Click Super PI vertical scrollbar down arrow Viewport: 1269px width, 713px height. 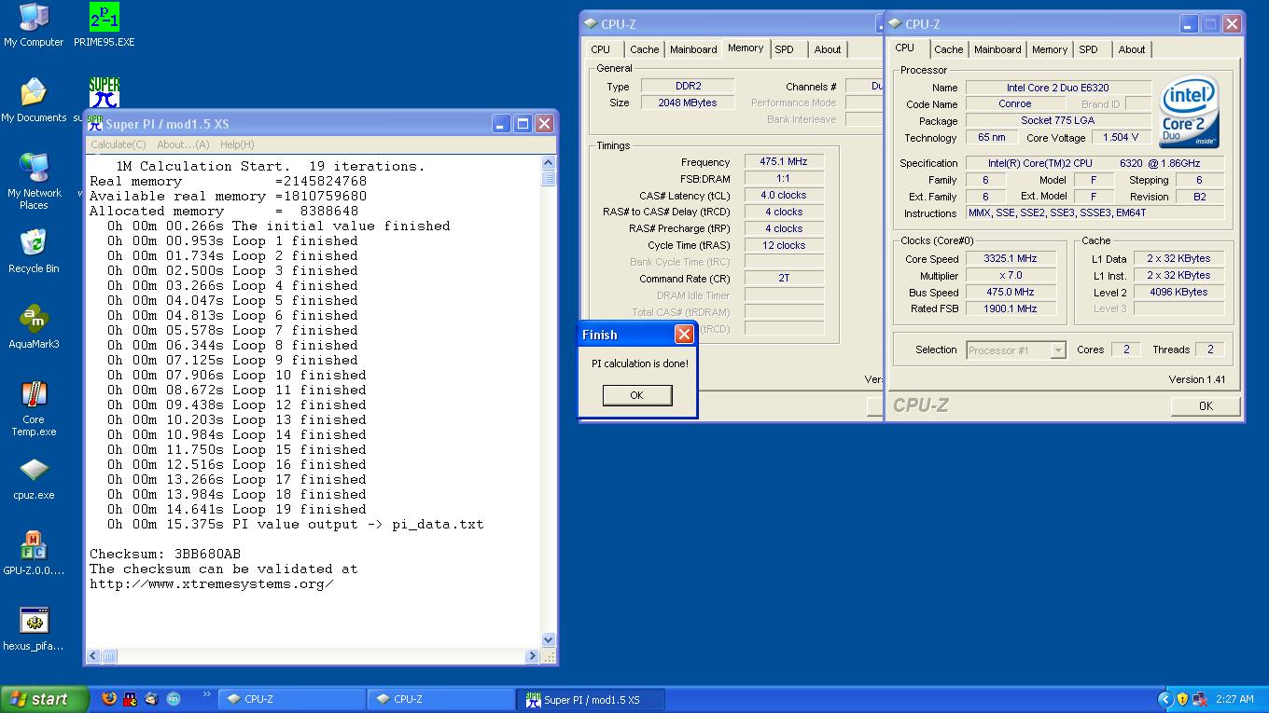coord(548,640)
